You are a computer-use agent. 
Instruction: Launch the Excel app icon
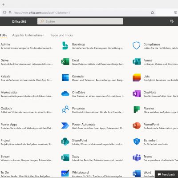[65, 61]
